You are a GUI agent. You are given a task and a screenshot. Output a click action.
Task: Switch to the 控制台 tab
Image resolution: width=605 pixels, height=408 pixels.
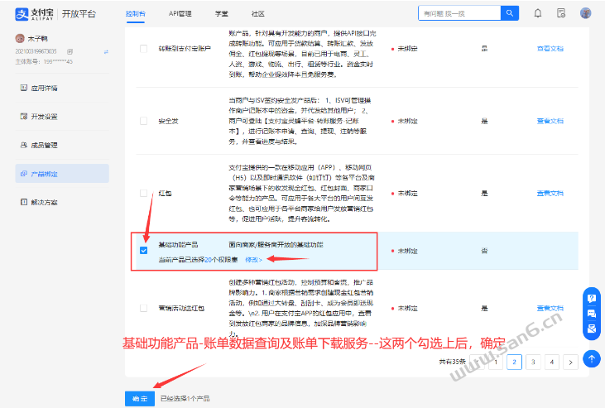(x=136, y=13)
